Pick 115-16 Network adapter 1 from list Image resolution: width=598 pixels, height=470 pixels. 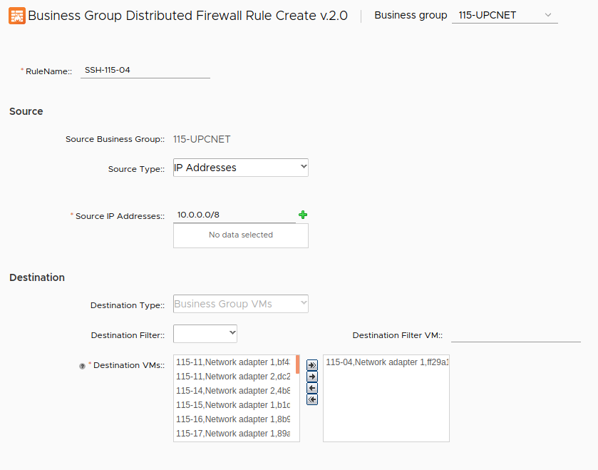(x=233, y=419)
